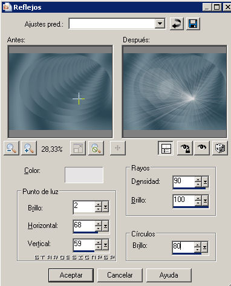The width and height of the screenshot is (231, 286).
Task: Click the zoom out magnifier icon
Action: (11, 148)
